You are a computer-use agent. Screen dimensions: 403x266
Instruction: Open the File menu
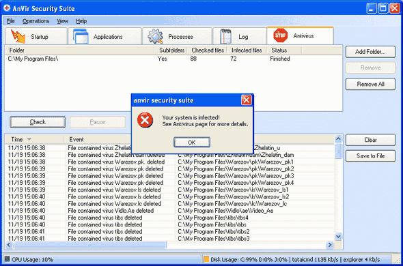tap(10, 21)
